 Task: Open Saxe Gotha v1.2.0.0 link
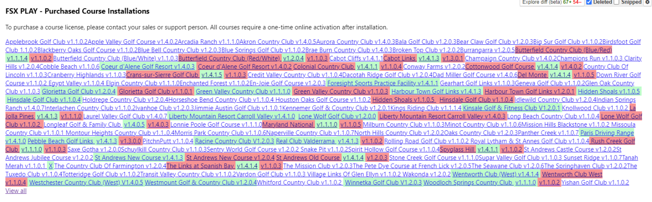tap(94, 150)
